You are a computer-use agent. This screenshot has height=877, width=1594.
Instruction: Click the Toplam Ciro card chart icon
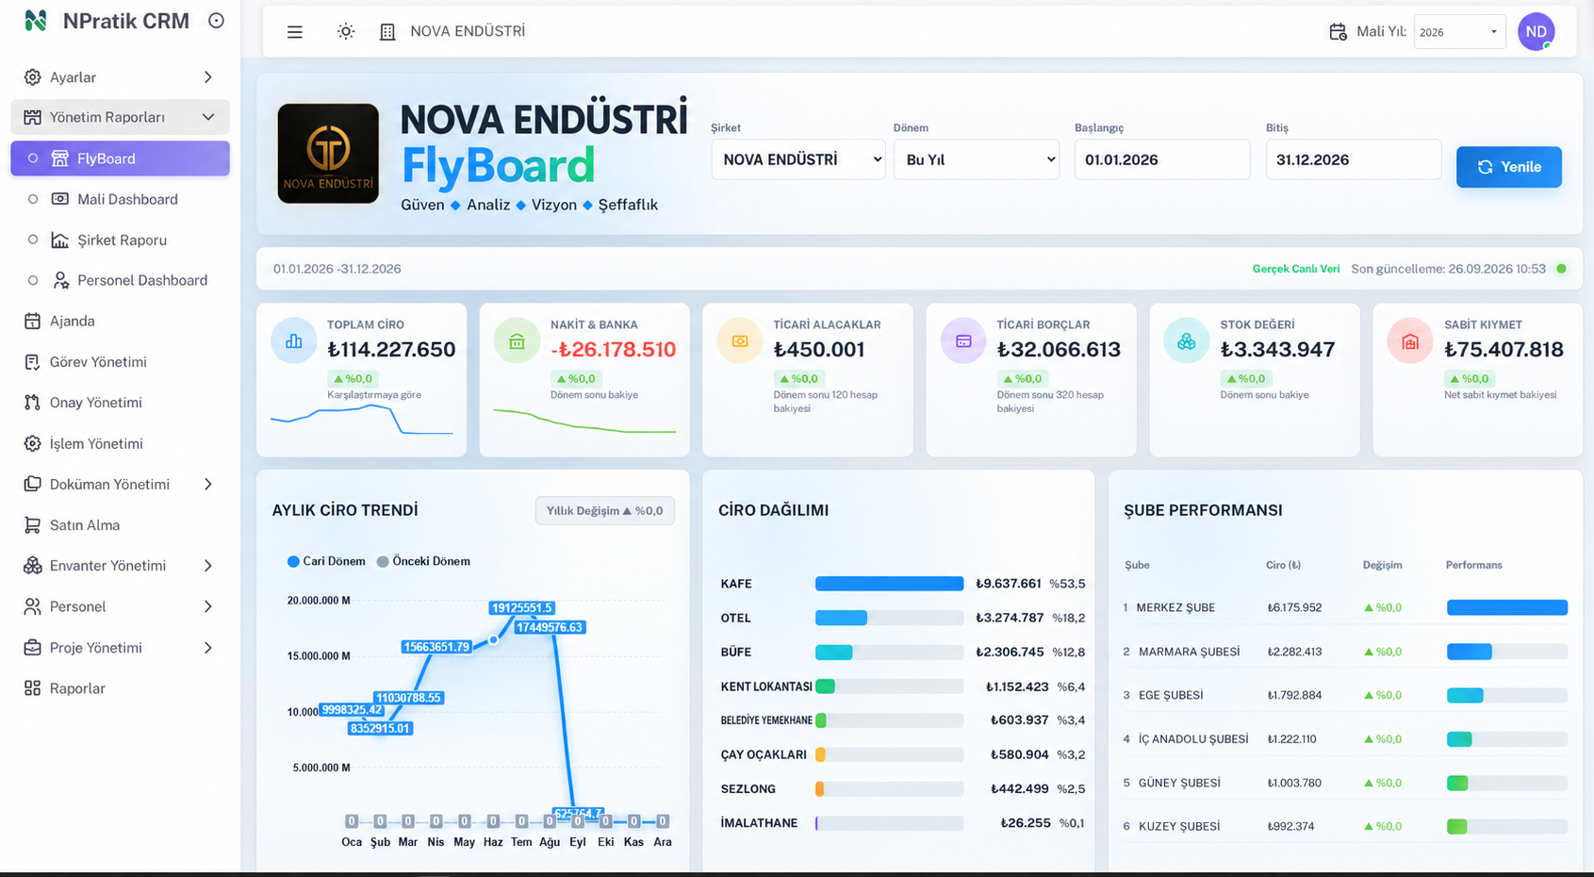pos(294,341)
